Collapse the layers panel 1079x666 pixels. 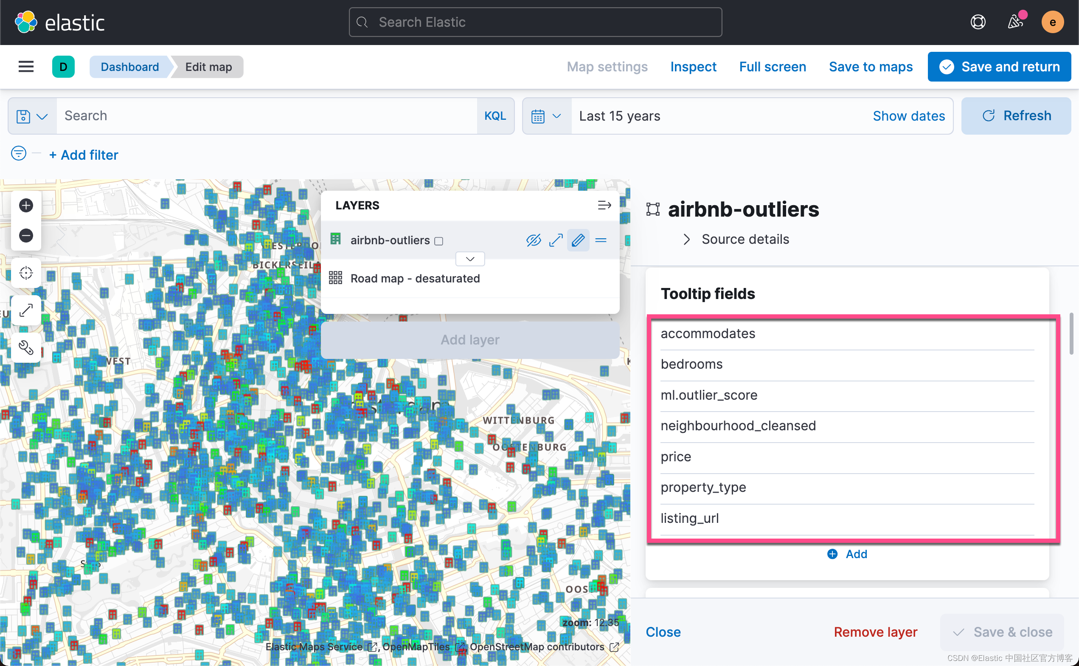click(x=604, y=205)
